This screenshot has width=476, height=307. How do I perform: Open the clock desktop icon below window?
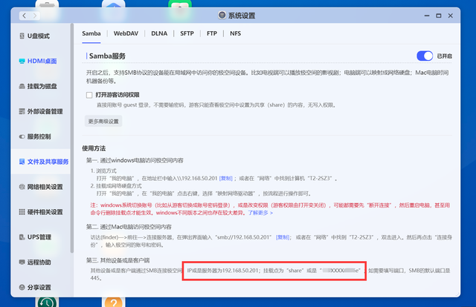pos(47,302)
